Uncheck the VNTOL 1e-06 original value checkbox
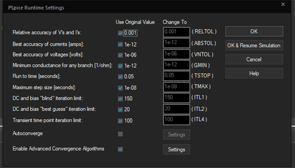The image size is (295, 168). (120, 55)
